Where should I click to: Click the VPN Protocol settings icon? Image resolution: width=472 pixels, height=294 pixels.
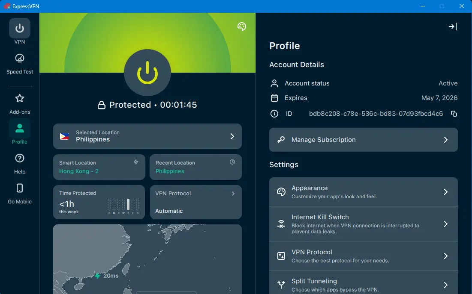[281, 256]
